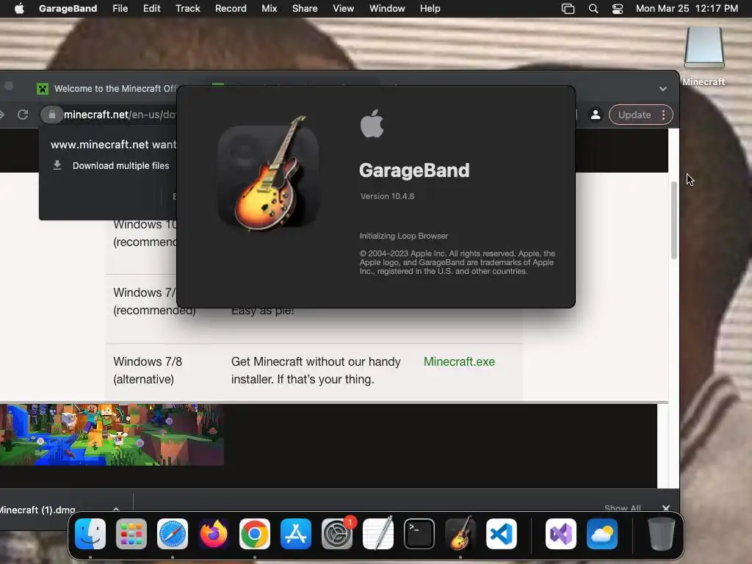752x564 pixels.
Task: Open Finder from the Dock
Action: tap(90, 534)
